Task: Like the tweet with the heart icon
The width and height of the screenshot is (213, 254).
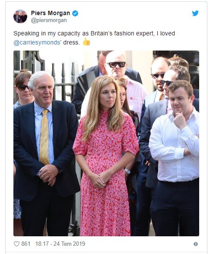Action: pos(16,244)
